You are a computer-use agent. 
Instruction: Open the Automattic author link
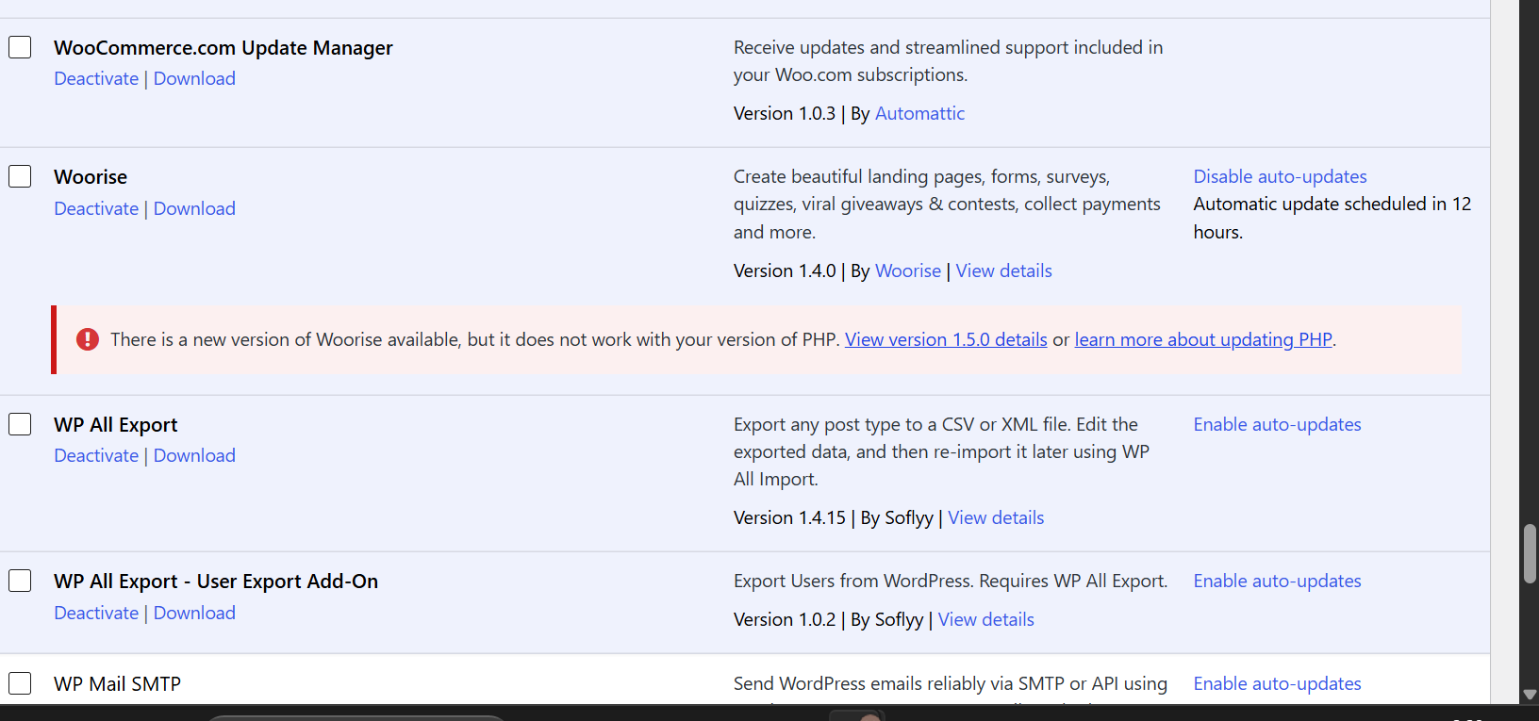click(919, 113)
